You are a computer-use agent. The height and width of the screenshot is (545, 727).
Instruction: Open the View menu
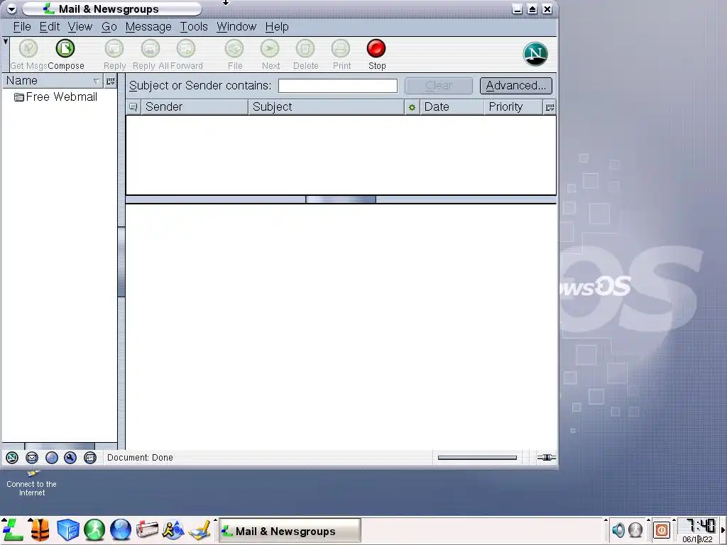(x=80, y=27)
